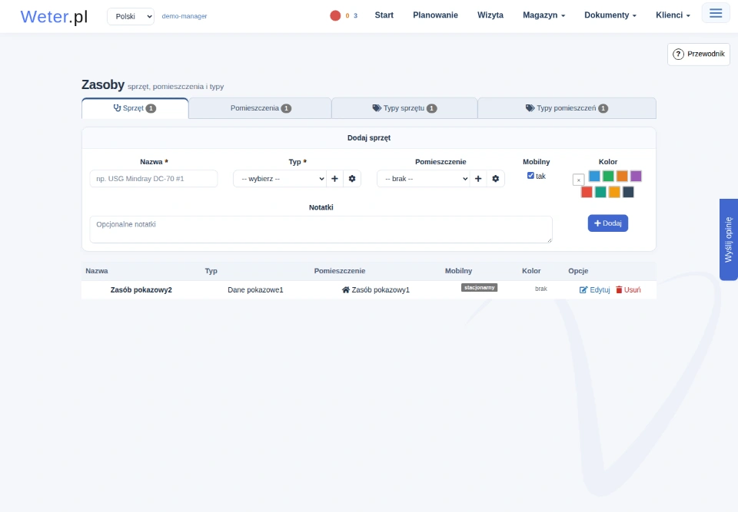The image size is (738, 512).
Task: Click the 'Zasób pokazowy1' room cell
Action: pyautogui.click(x=376, y=290)
